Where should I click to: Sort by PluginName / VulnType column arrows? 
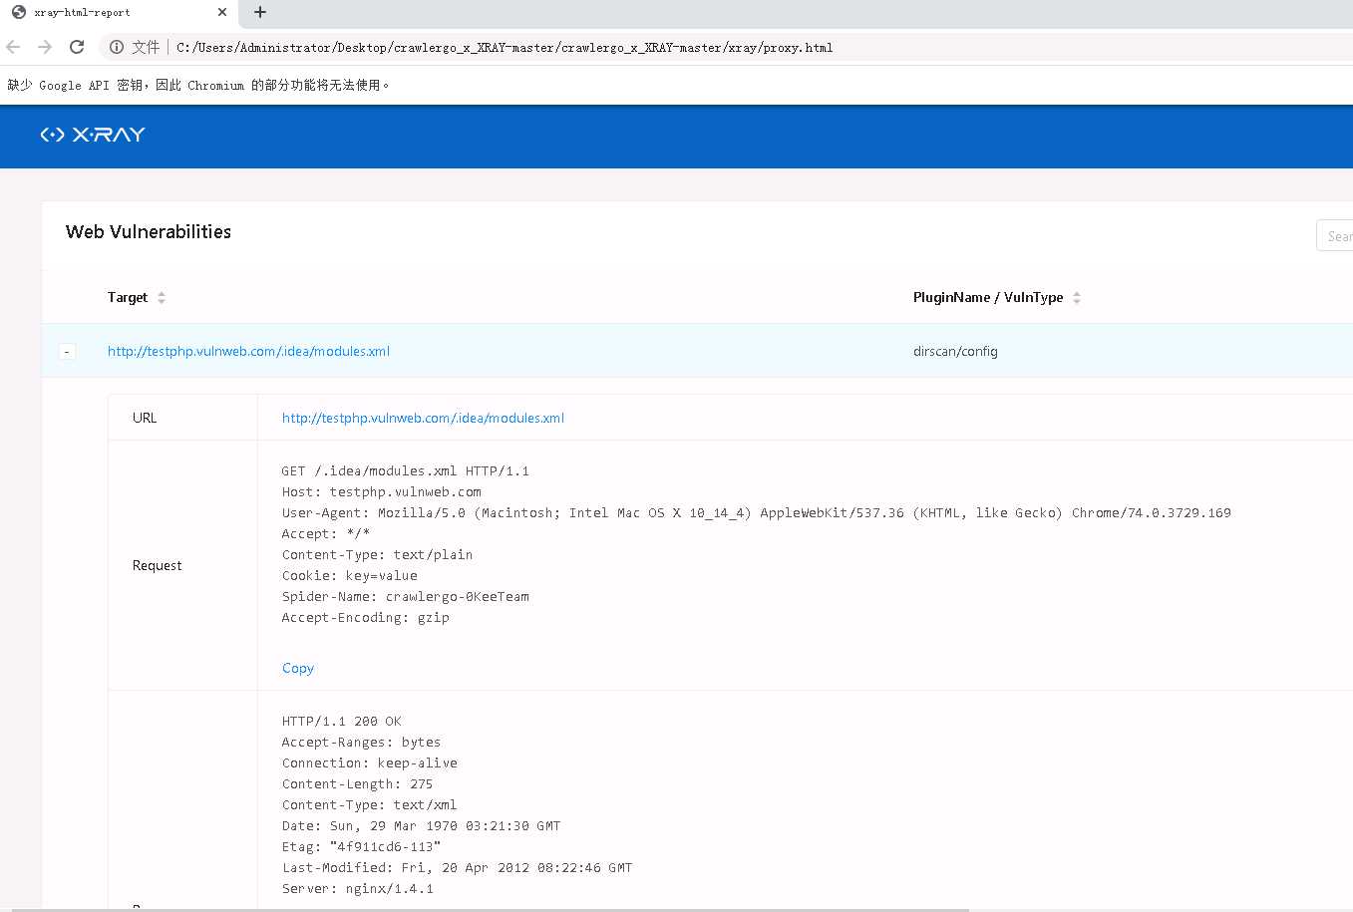click(x=1077, y=297)
